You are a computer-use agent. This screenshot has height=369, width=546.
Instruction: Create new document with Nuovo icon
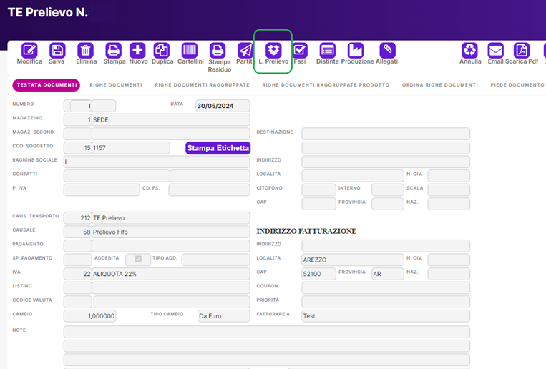(x=138, y=51)
